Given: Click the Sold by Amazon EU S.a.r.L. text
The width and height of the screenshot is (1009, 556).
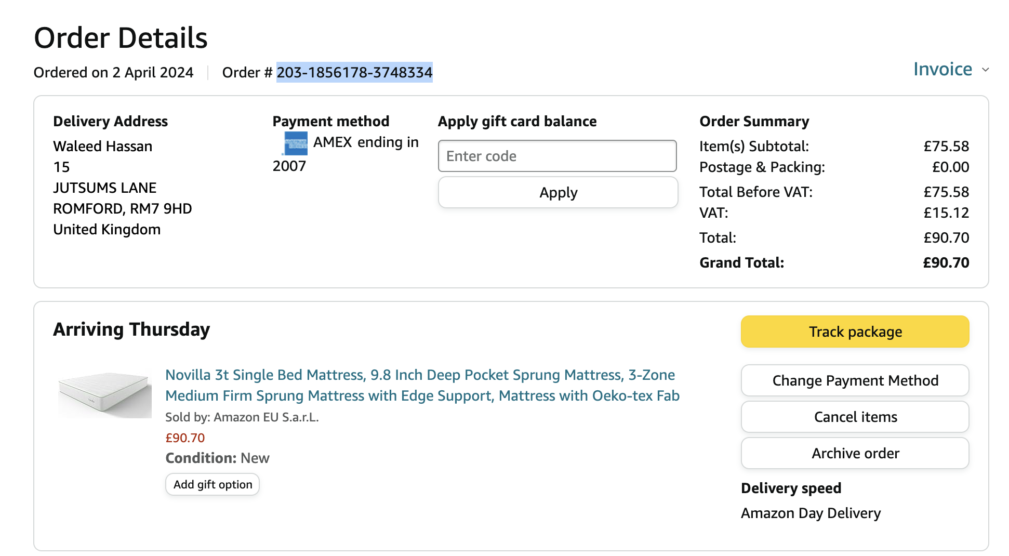Looking at the screenshot, I should coord(242,417).
